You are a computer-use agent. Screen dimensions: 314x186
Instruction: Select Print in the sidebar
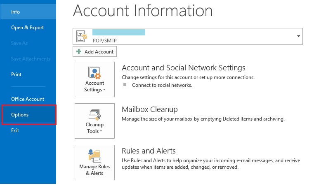pyautogui.click(x=28, y=74)
